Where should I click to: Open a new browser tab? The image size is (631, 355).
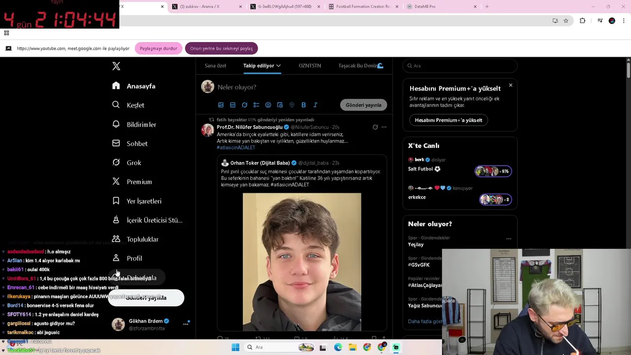pyautogui.click(x=487, y=6)
